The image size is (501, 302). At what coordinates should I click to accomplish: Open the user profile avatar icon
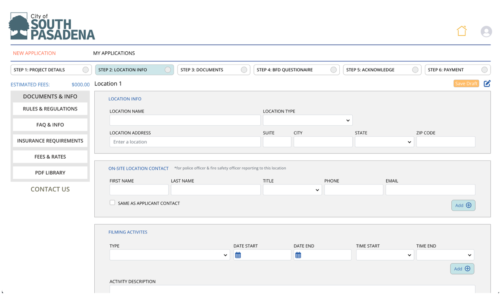486,31
